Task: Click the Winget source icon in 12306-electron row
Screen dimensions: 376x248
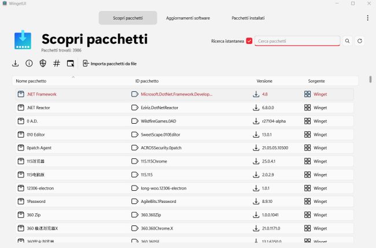Action: (x=307, y=188)
